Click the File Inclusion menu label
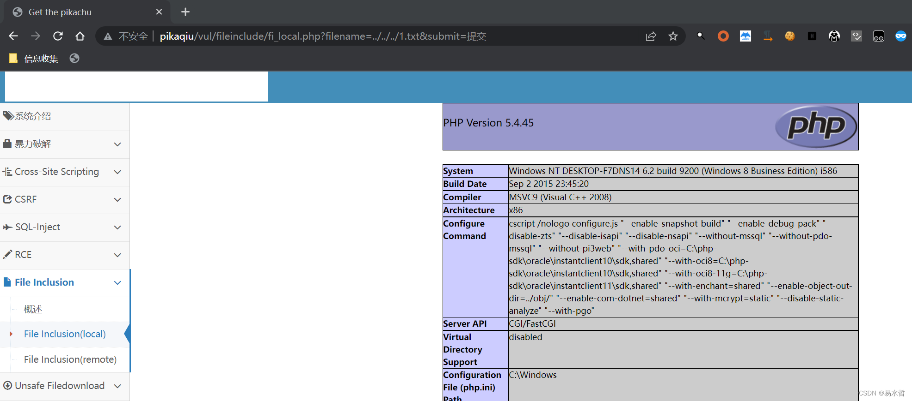Image resolution: width=912 pixels, height=401 pixels. pos(44,282)
